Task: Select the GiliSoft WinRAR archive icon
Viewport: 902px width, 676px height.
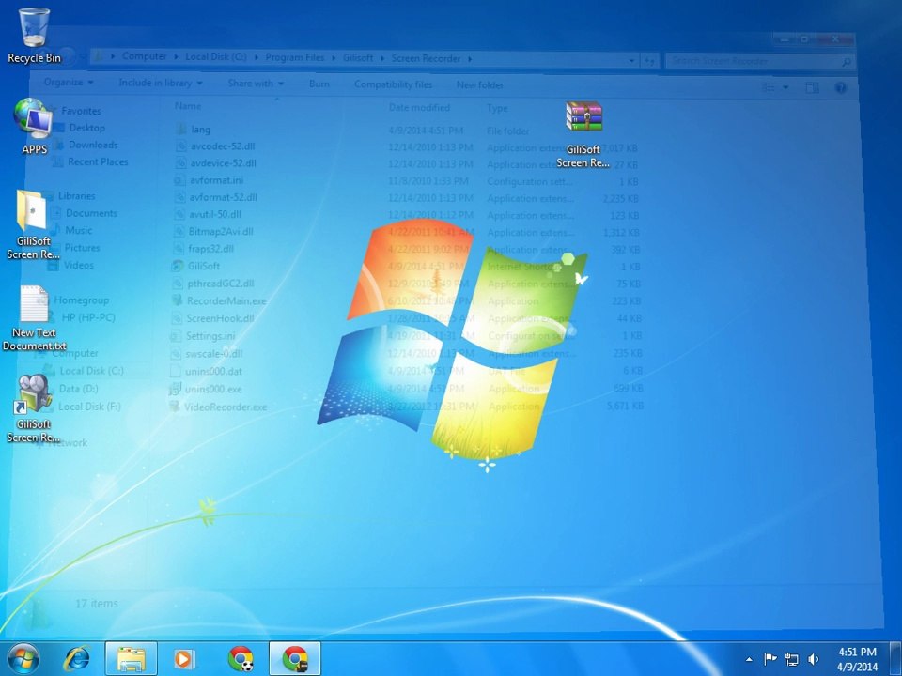Action: tap(583, 134)
